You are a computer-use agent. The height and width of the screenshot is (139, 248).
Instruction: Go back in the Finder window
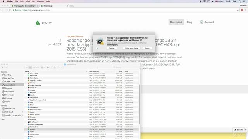3,68
